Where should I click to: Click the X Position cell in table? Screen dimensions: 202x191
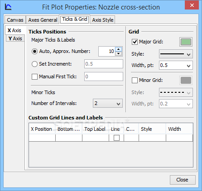(42, 138)
